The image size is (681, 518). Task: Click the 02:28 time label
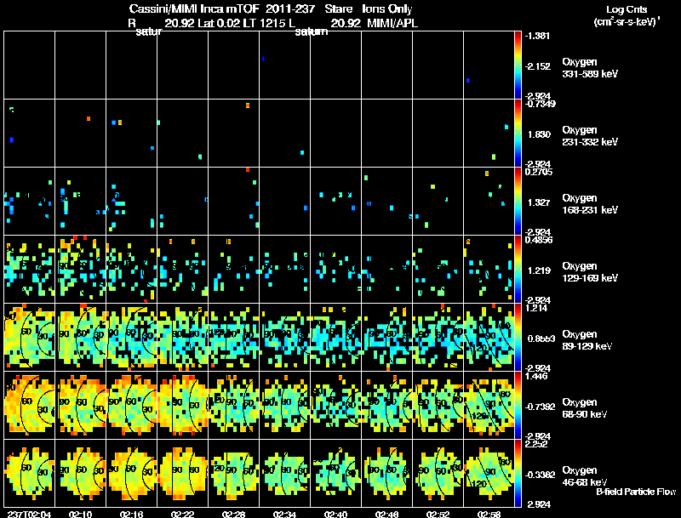click(x=233, y=515)
